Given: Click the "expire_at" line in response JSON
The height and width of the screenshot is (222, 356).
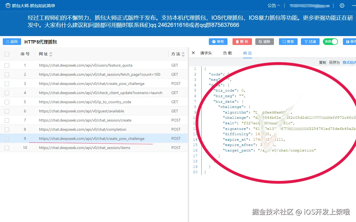Looking at the screenshot, I should [254, 140].
